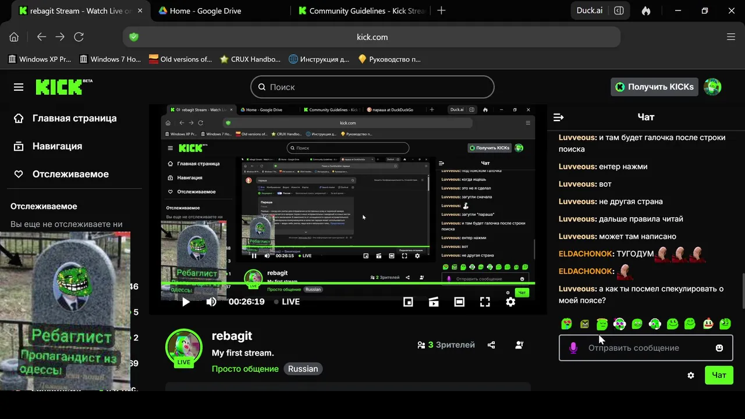This screenshot has width=745, height=419.
Task: Open the Old versions of... bookmark
Action: (x=180, y=59)
